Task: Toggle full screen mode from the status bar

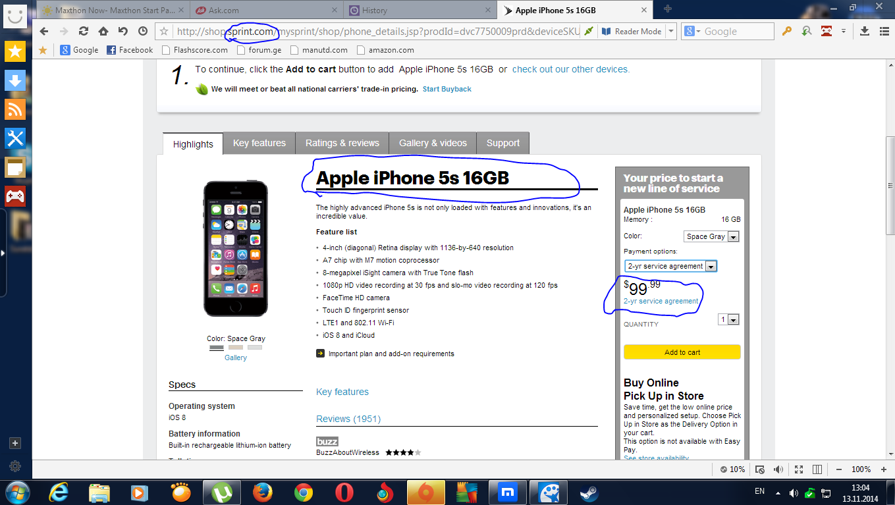Action: 799,469
